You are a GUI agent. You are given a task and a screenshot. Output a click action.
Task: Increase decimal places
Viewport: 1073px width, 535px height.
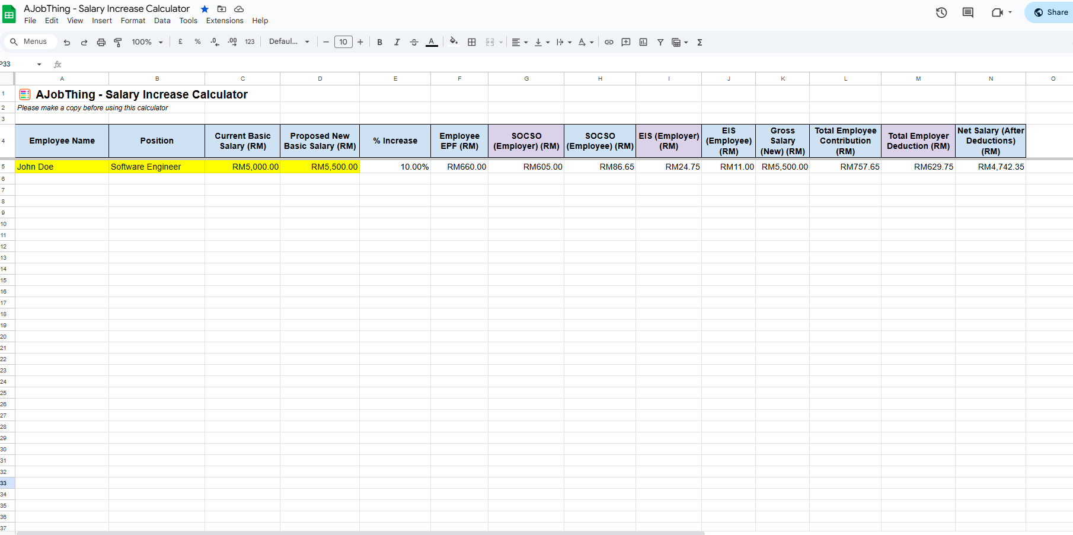click(232, 42)
